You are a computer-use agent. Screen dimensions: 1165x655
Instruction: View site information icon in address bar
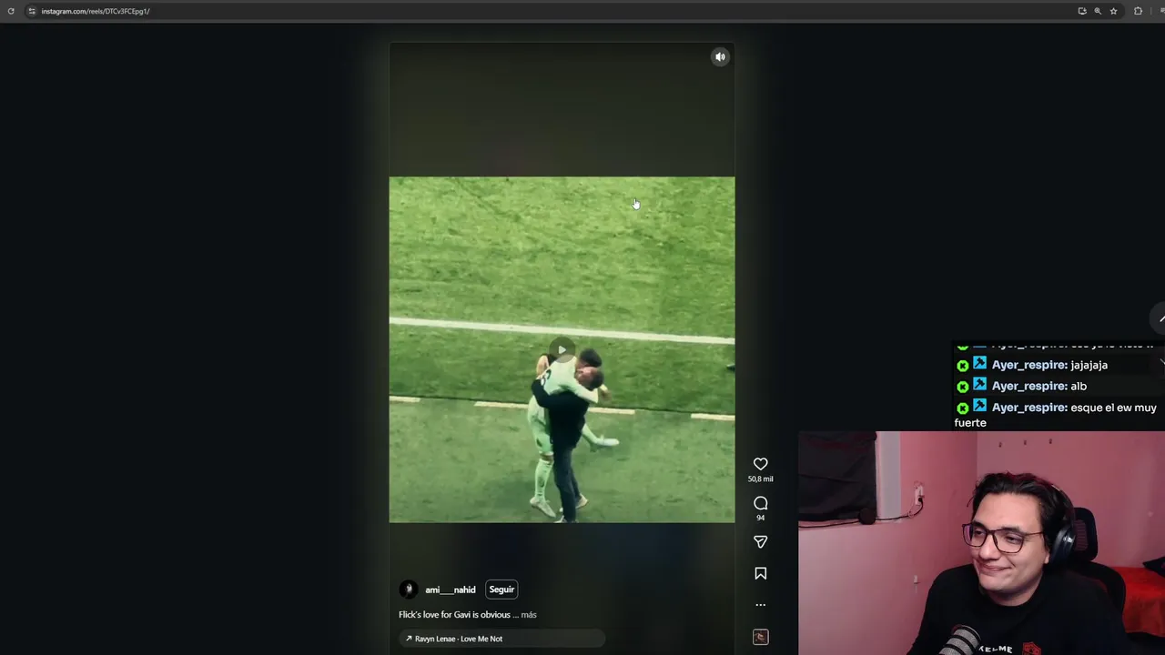[x=32, y=11]
